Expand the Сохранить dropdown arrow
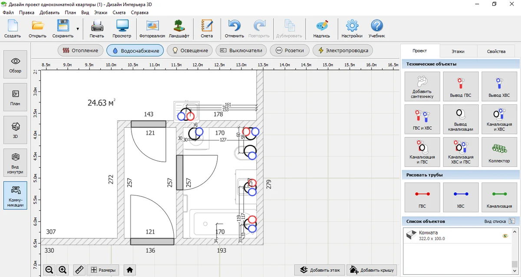521x277 pixels. coord(78,29)
